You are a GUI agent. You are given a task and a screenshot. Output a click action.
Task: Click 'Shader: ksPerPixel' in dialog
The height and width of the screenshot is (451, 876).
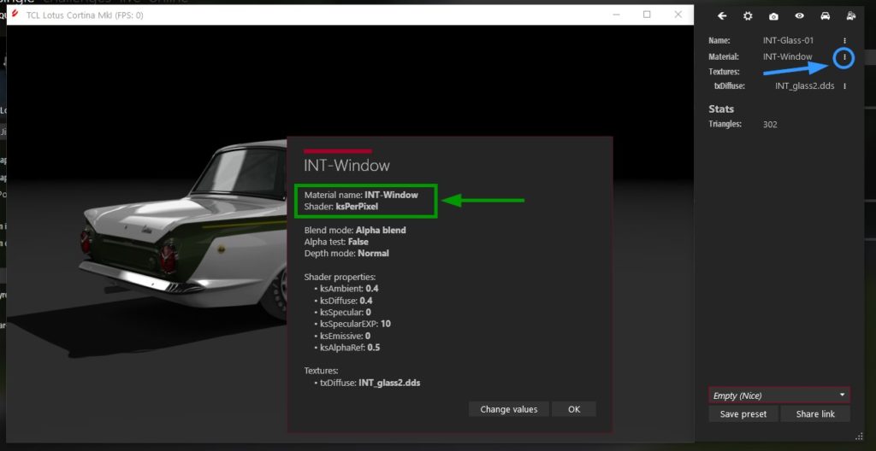[x=341, y=207]
